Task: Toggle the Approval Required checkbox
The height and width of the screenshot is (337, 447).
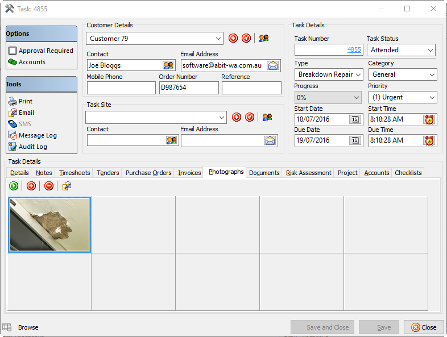Action: pos(13,51)
